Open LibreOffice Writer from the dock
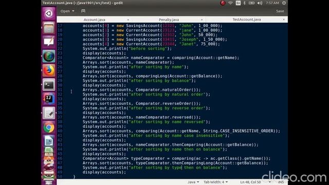Image resolution: width=329 pixels, height=185 pixels. (x=49, y=141)
